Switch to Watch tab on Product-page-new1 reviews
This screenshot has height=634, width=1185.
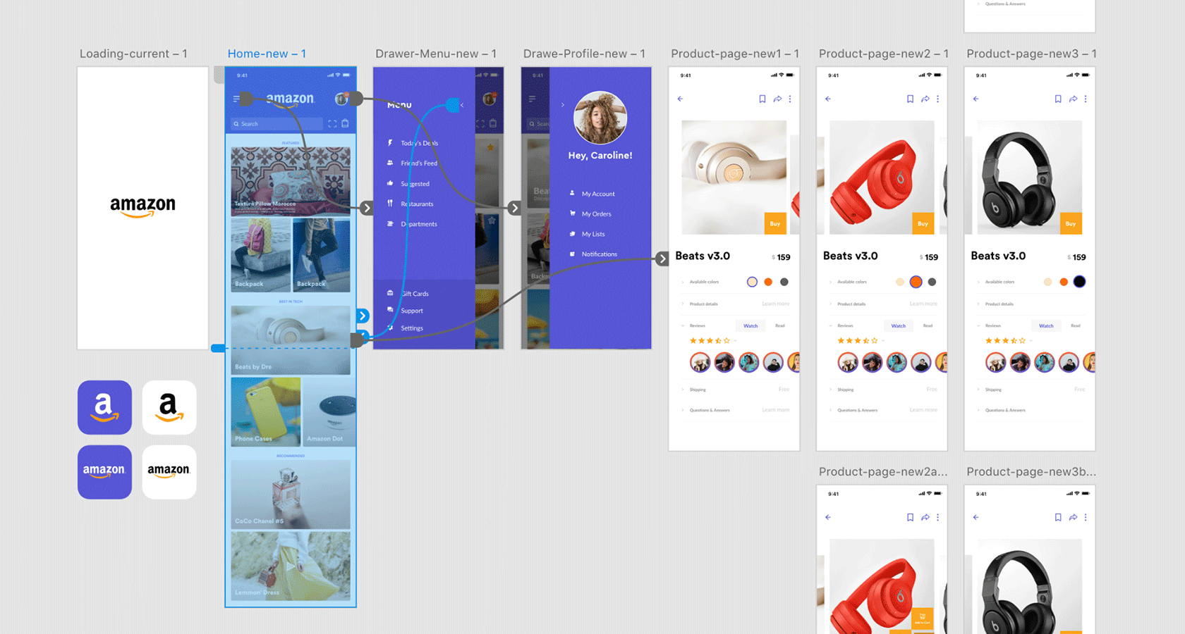tap(750, 326)
